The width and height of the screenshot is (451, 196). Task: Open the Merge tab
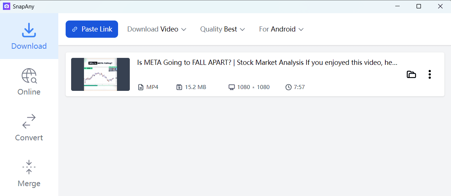pyautogui.click(x=29, y=174)
